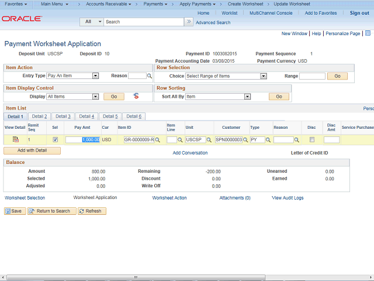This screenshot has width=374, height=281.
Task: Open View Detail icon for row 1
Action: (15, 140)
